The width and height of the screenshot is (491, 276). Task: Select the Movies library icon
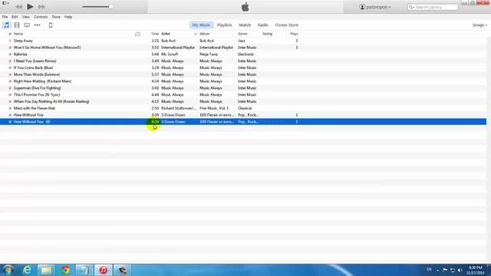[x=17, y=25]
